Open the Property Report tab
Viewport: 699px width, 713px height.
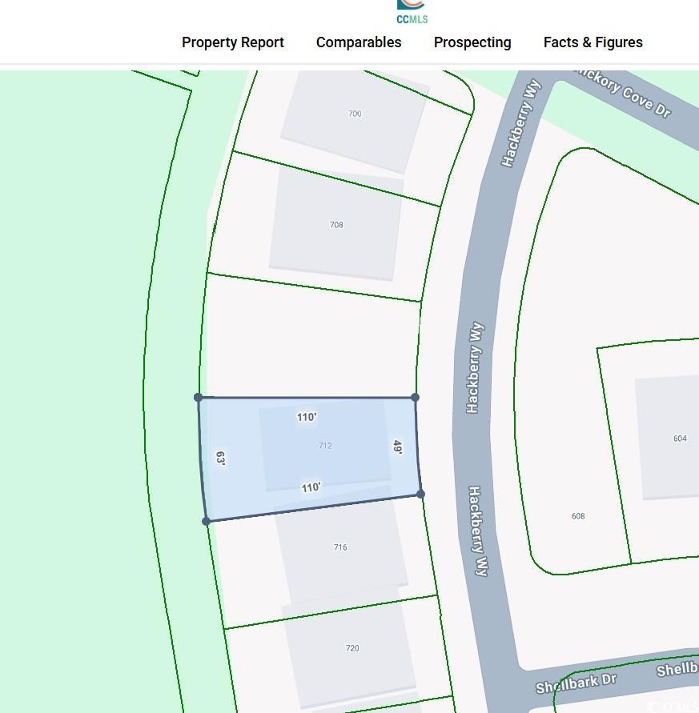click(x=233, y=42)
